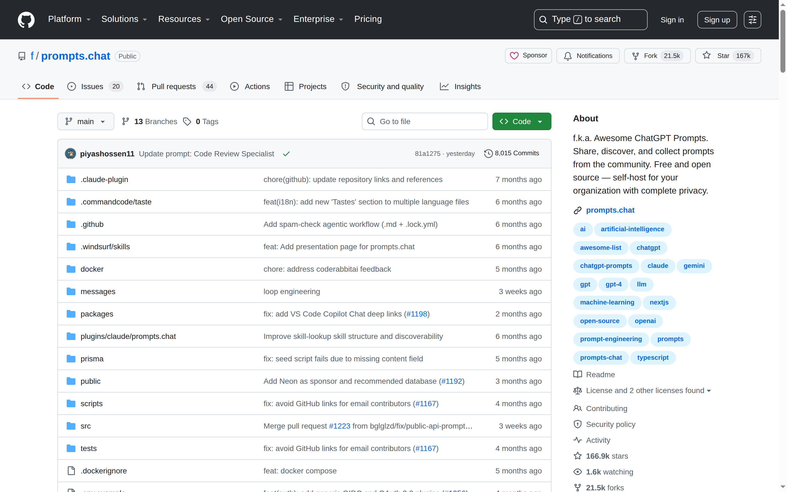Screen dimensions: 787x492
Task: Click the Sign in link
Action: [672, 20]
